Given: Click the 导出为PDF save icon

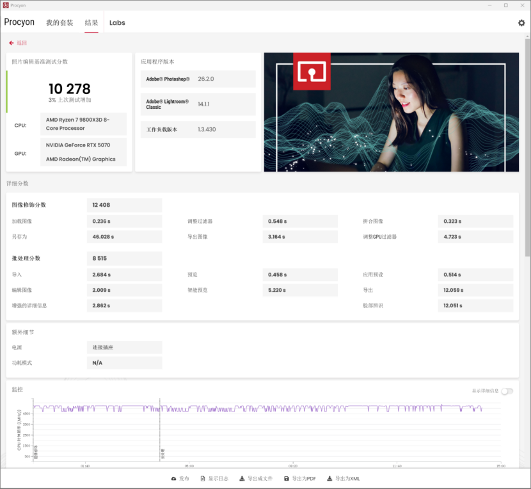Looking at the screenshot, I should click(287, 479).
